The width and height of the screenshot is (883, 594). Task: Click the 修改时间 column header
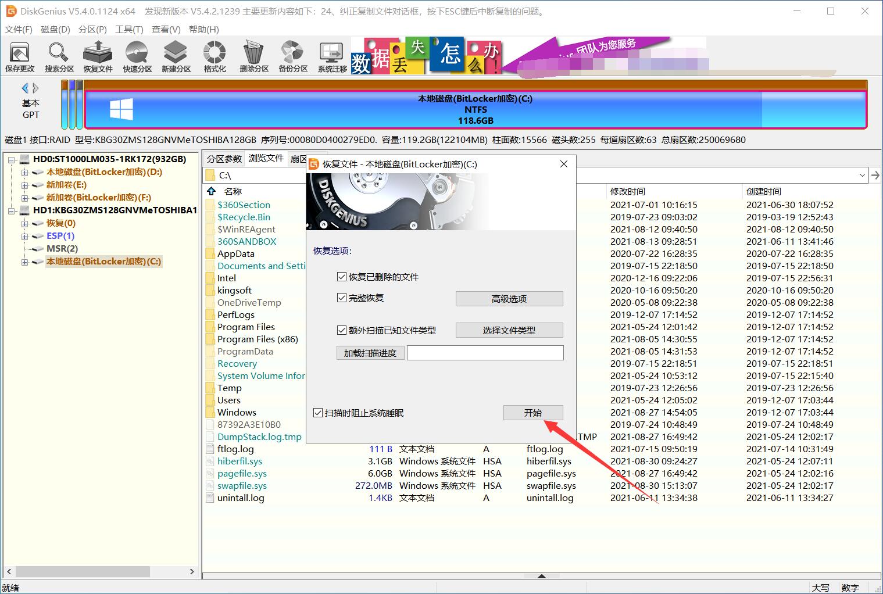click(627, 191)
